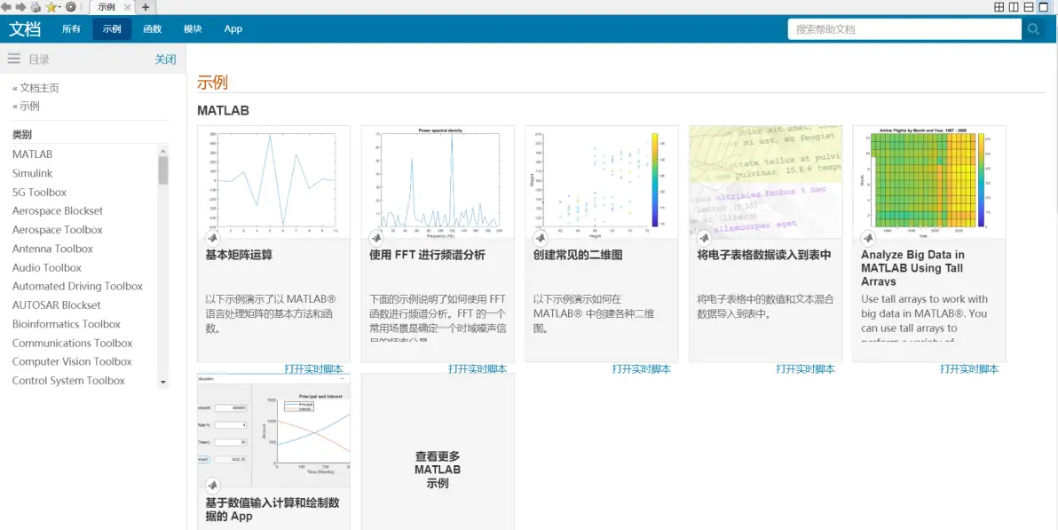Select Antenna Toolbox category
1058x530 pixels.
[x=52, y=249]
